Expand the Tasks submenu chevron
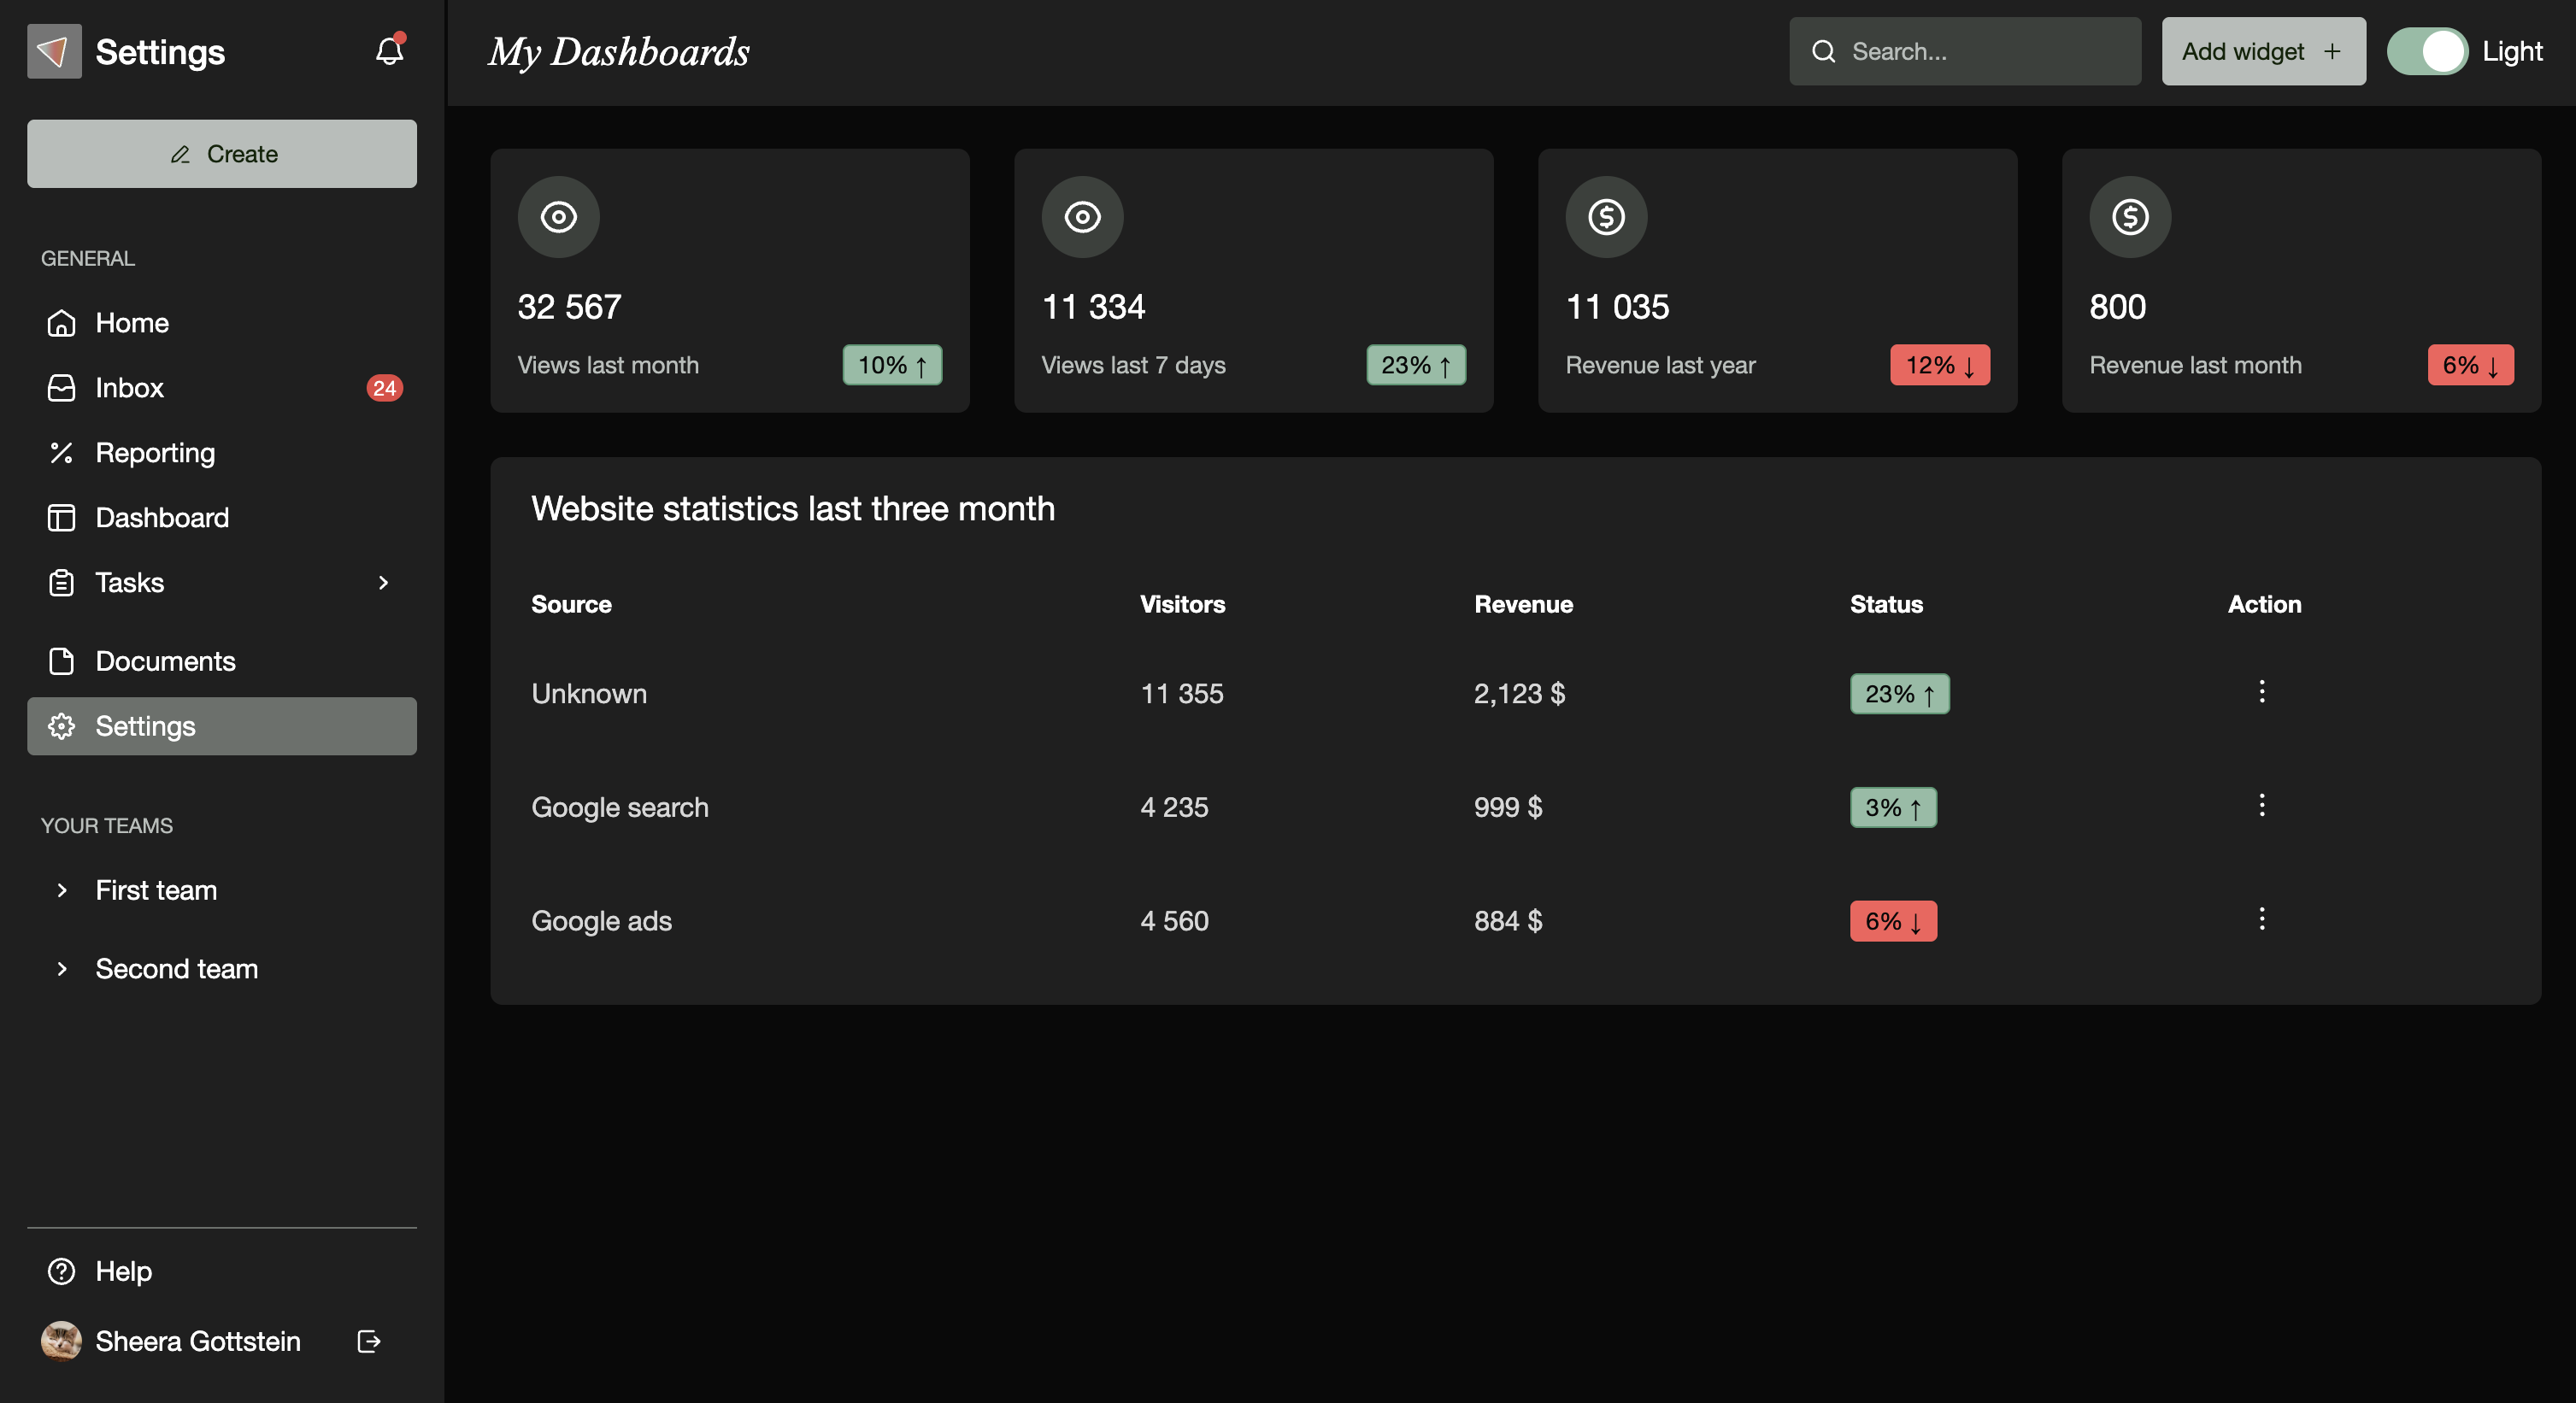Image resolution: width=2576 pixels, height=1403 pixels. [383, 583]
